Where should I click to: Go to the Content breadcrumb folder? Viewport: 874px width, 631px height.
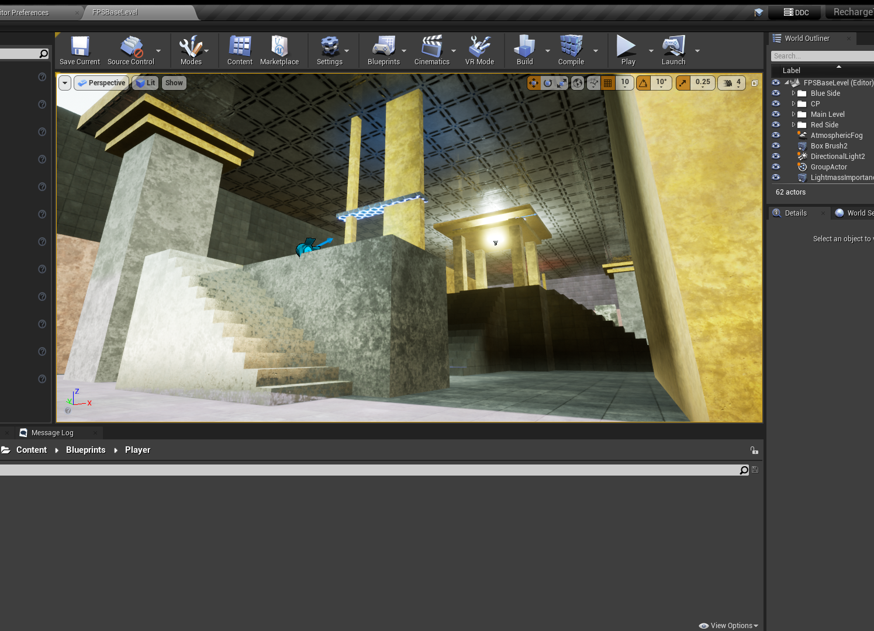(32, 450)
